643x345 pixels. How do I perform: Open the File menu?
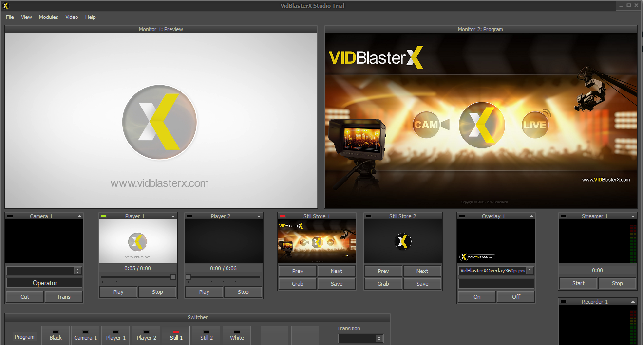(10, 17)
